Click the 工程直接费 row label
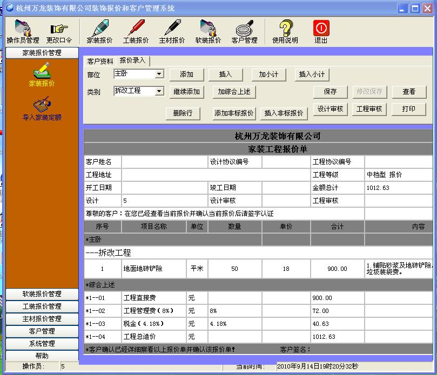This screenshot has width=437, height=375. coord(153,298)
